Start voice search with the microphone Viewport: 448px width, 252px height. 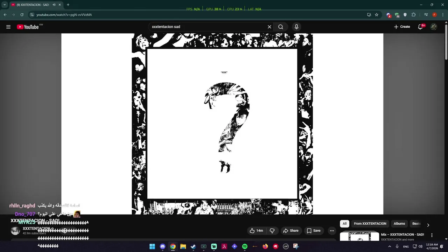(296, 27)
